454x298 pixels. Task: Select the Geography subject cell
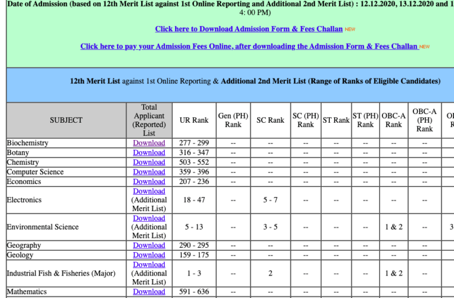[x=66, y=245]
